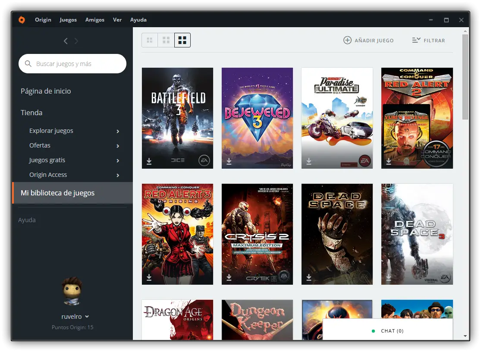Open the first Dead Space tile
The image size is (481, 352).
337,234
